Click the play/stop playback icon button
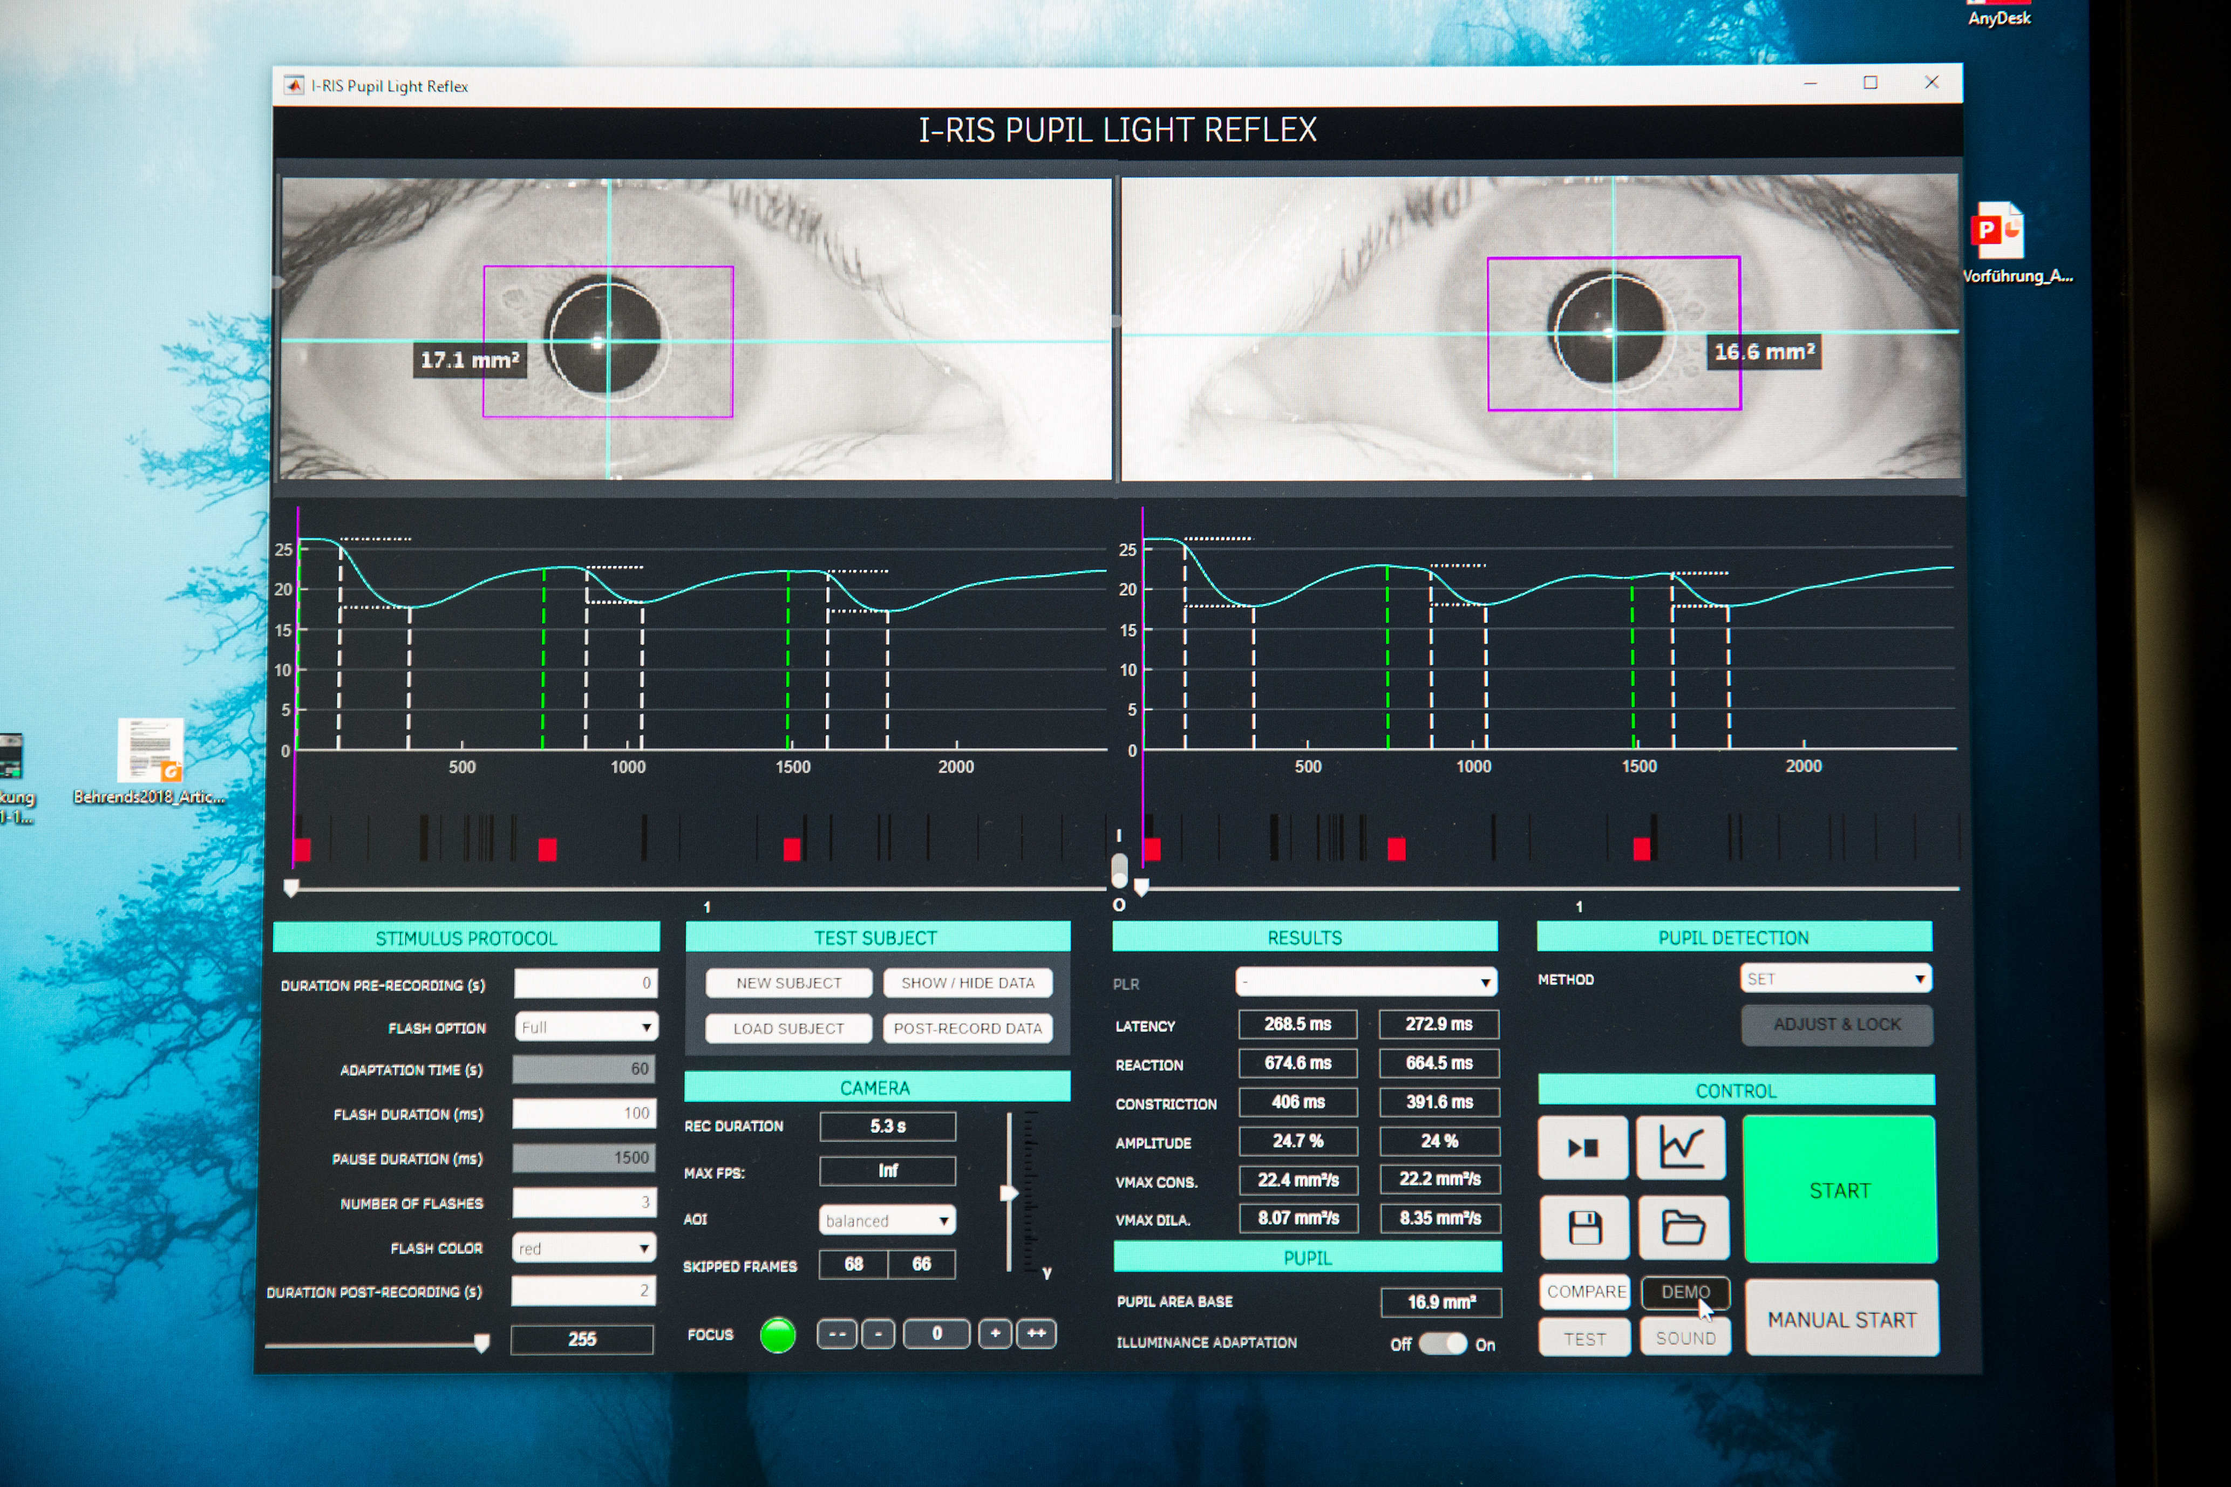Screen dimensions: 2231x1487 click(1583, 1148)
